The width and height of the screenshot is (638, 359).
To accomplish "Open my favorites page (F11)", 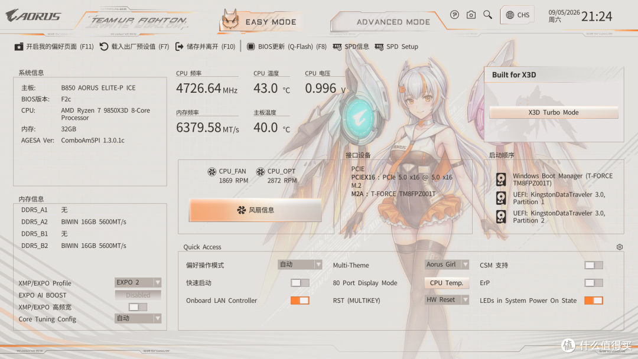I will [x=54, y=47].
